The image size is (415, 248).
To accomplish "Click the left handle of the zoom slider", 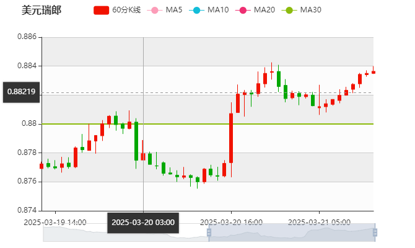I will tap(207, 232).
